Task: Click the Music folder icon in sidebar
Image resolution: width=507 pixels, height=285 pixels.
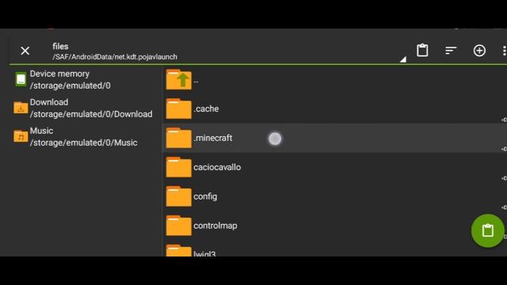Action: coord(21,136)
